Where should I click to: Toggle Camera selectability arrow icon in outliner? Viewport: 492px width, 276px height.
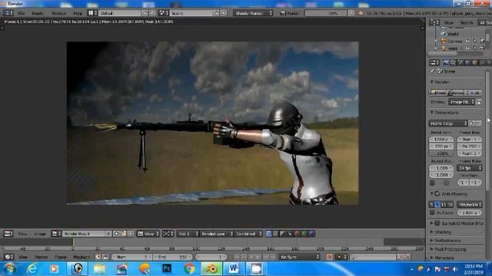point(475,41)
